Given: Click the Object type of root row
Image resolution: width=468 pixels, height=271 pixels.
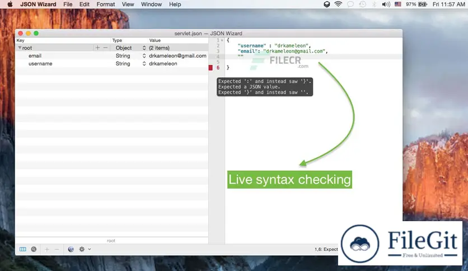Looking at the screenshot, I should 124,48.
